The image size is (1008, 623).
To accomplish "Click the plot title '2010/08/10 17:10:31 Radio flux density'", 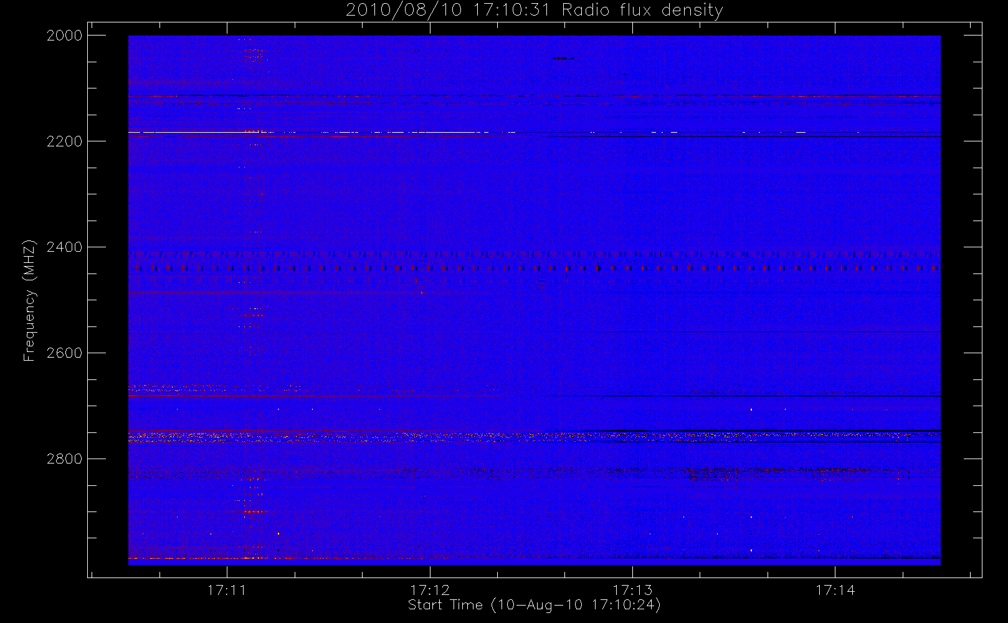I will point(535,11).
